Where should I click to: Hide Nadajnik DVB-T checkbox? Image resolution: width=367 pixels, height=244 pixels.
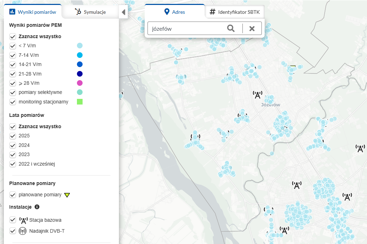pos(13,231)
